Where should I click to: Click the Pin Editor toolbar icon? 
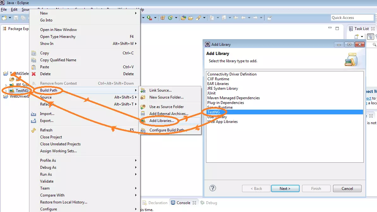click(x=270, y=18)
